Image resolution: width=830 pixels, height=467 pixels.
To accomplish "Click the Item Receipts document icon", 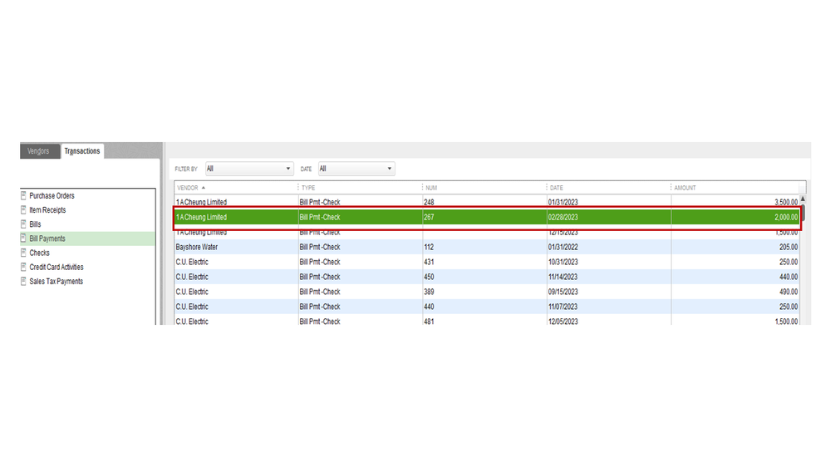I will click(x=23, y=209).
